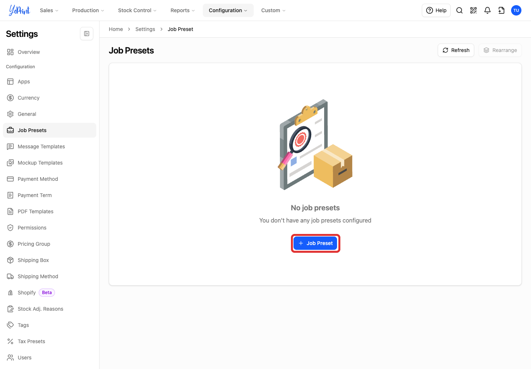Click the Tags icon in sidebar

(10, 325)
